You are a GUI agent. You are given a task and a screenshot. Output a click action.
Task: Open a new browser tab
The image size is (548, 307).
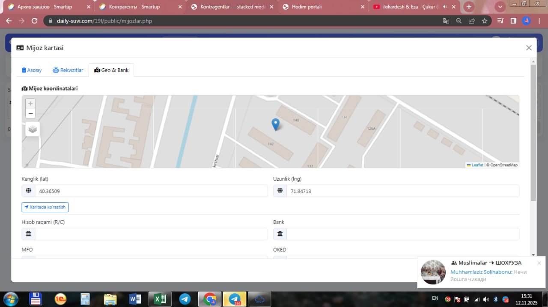coord(469,7)
